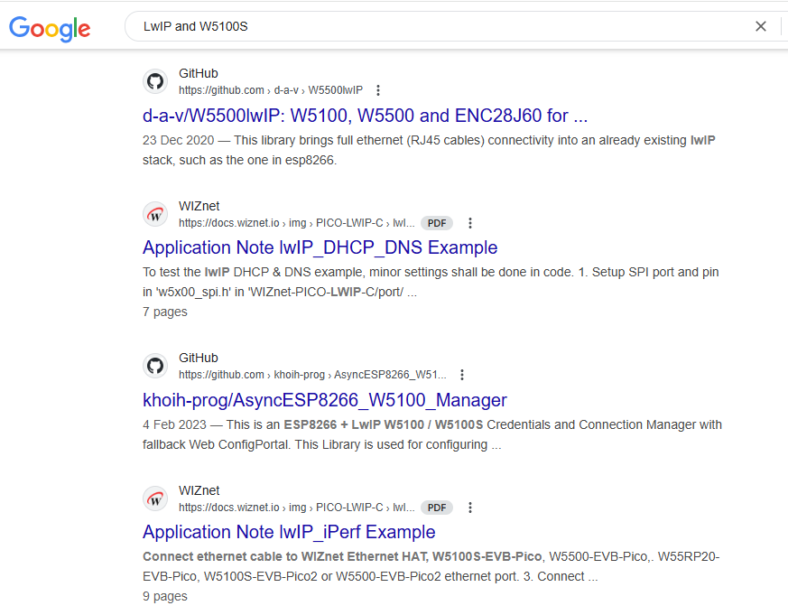Open khoih-prog/AsyncESP8266_W5100_Manager link
This screenshot has height=615, width=788.
click(325, 400)
